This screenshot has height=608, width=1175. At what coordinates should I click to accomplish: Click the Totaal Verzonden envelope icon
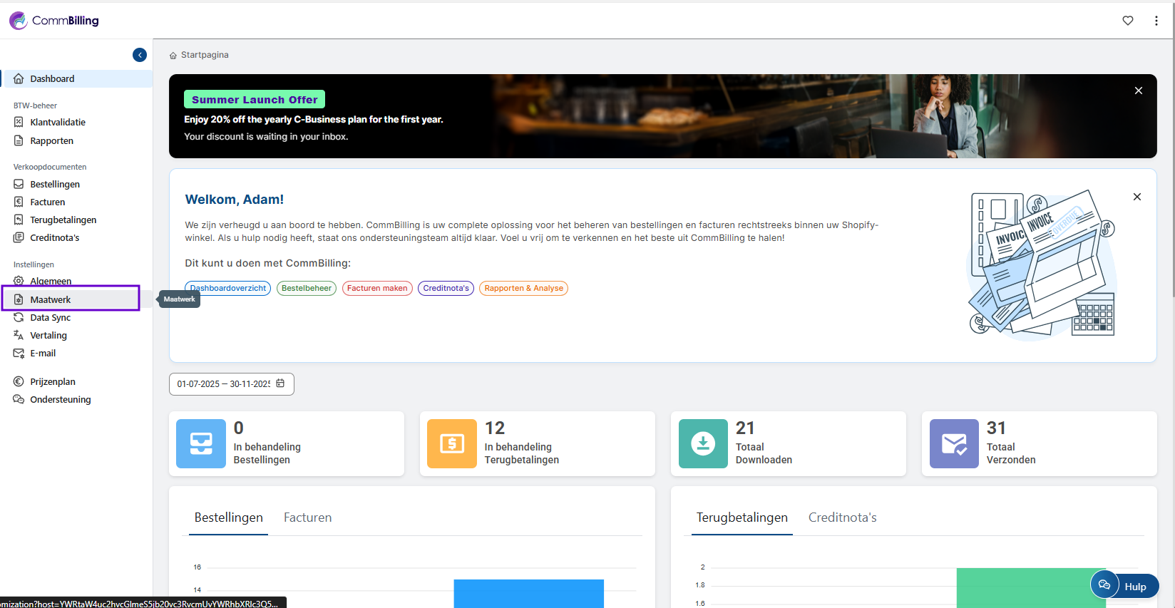tap(954, 443)
